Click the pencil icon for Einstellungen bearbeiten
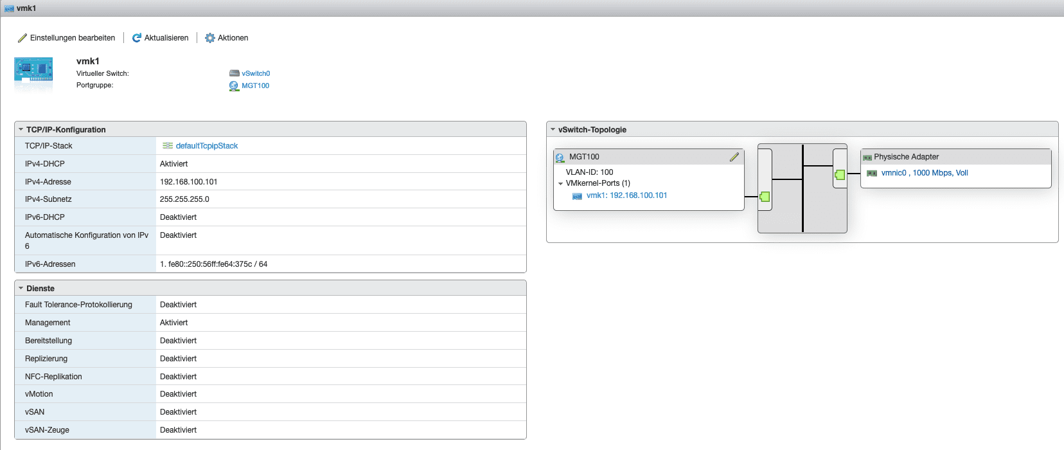This screenshot has width=1064, height=450. coord(22,38)
